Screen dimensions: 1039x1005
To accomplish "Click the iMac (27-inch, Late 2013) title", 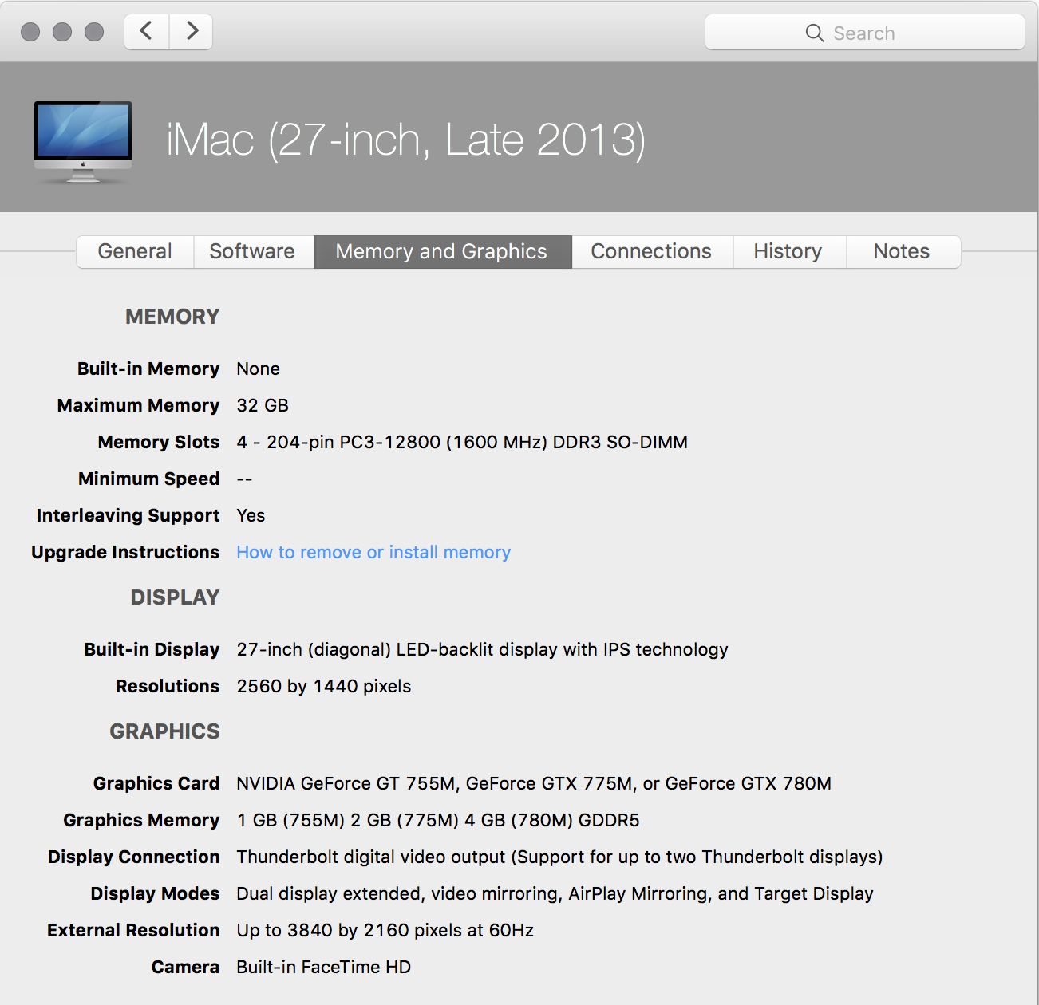I will click(x=405, y=140).
